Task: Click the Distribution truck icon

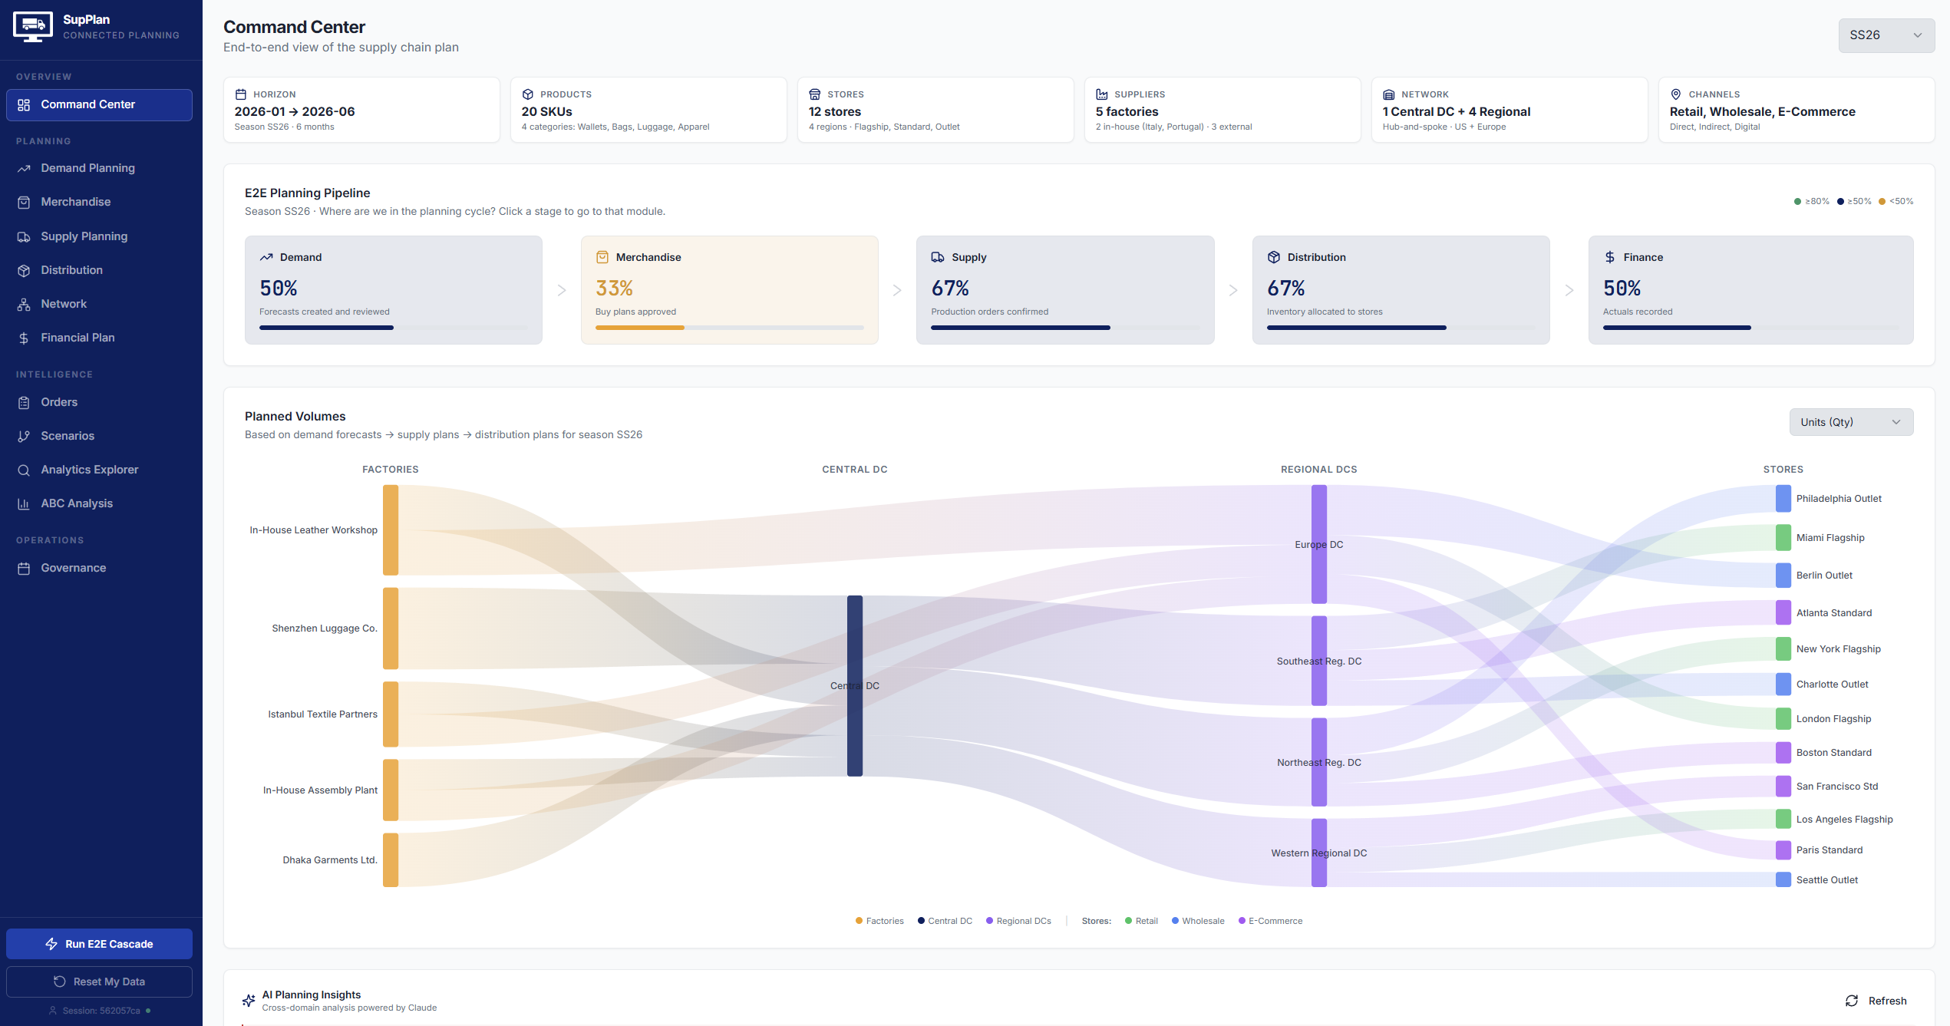Action: (24, 270)
